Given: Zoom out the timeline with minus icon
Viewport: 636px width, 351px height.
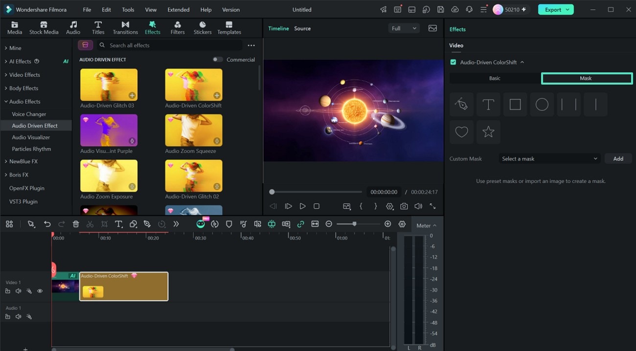Looking at the screenshot, I should pos(329,224).
